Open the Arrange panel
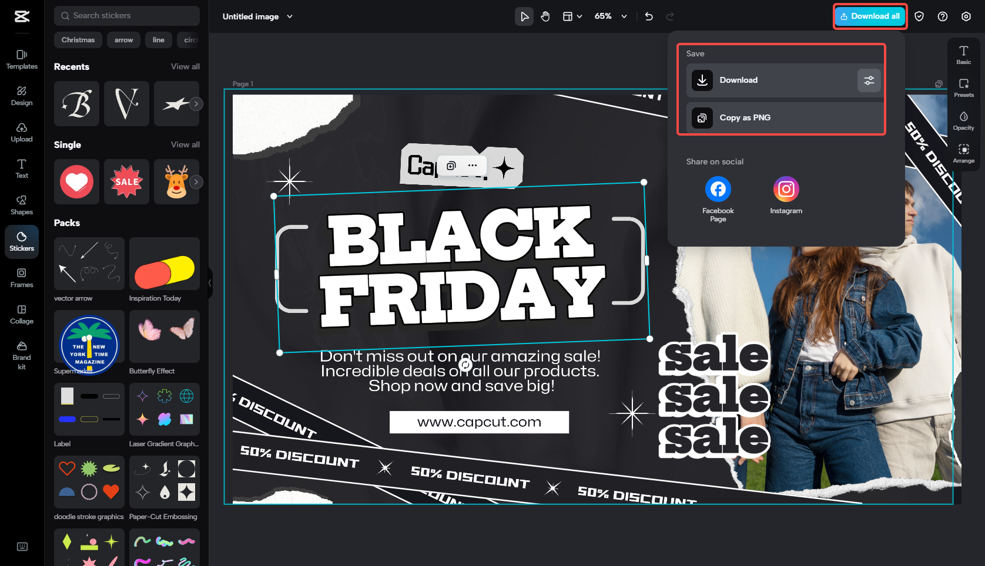The image size is (985, 566). [964, 154]
